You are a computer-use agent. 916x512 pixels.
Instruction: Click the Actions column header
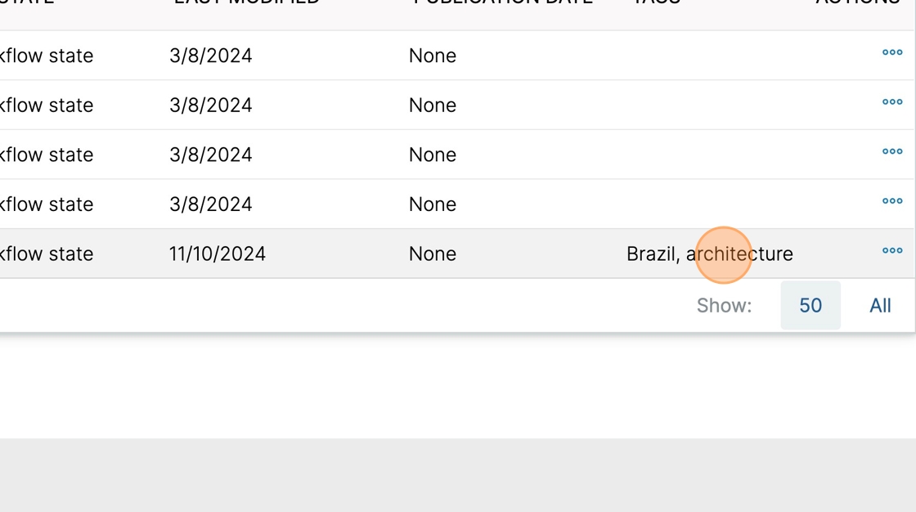coord(858,2)
